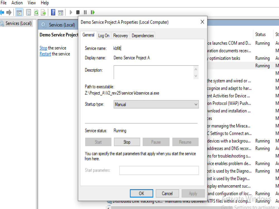Toggle the Show/Hide Console Tree icon
This screenshot has width=279, height=209.
[19, 13]
